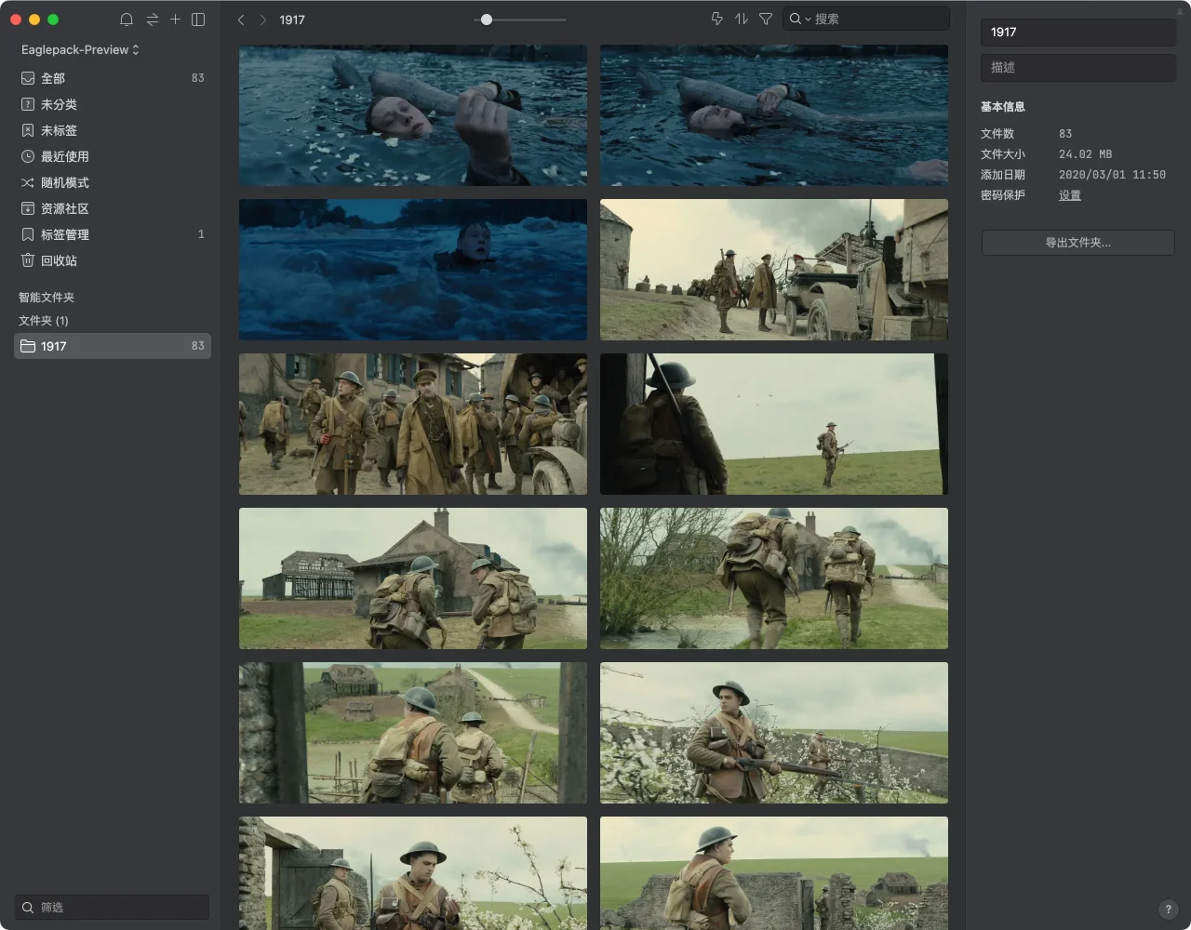Select 未分类 in the sidebar
Screen dimensions: 1191x930
(x=113, y=104)
